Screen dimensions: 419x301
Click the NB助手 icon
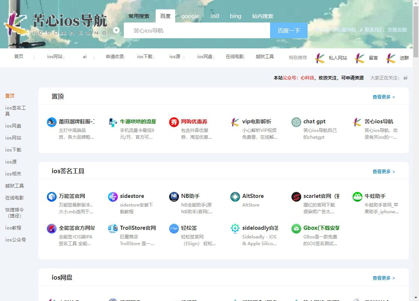(x=174, y=196)
